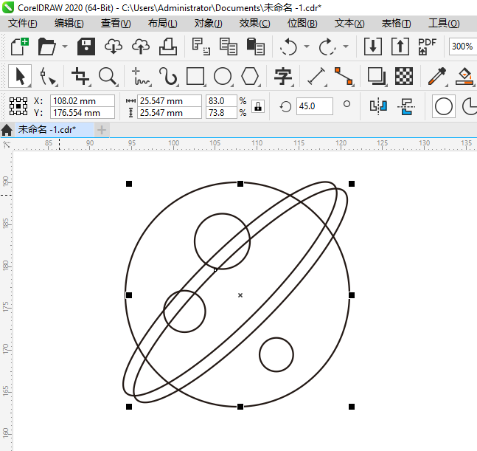Viewport: 477px width, 451px height.
Task: Click the object origin reference point grid
Action: click(x=18, y=106)
